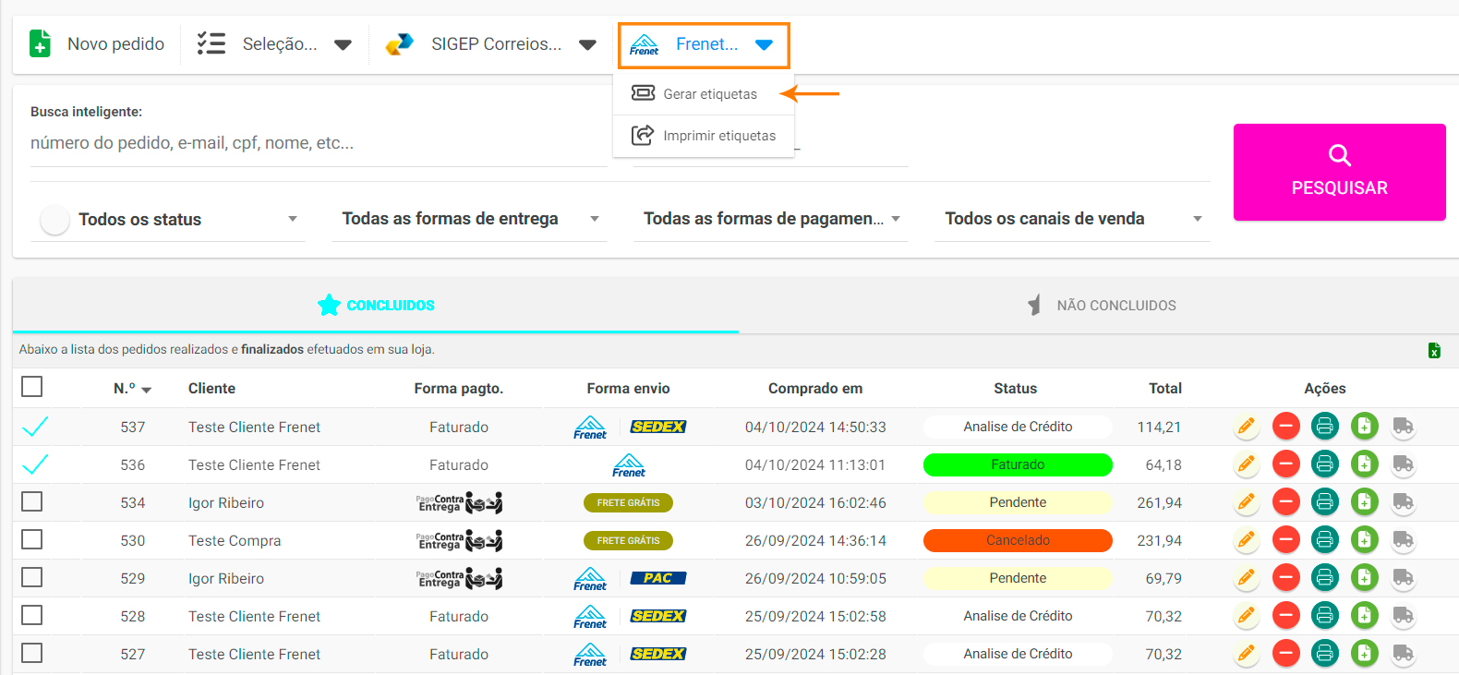Click client Teste Compra on order 530
The height and width of the screenshot is (675, 1459).
tap(235, 541)
